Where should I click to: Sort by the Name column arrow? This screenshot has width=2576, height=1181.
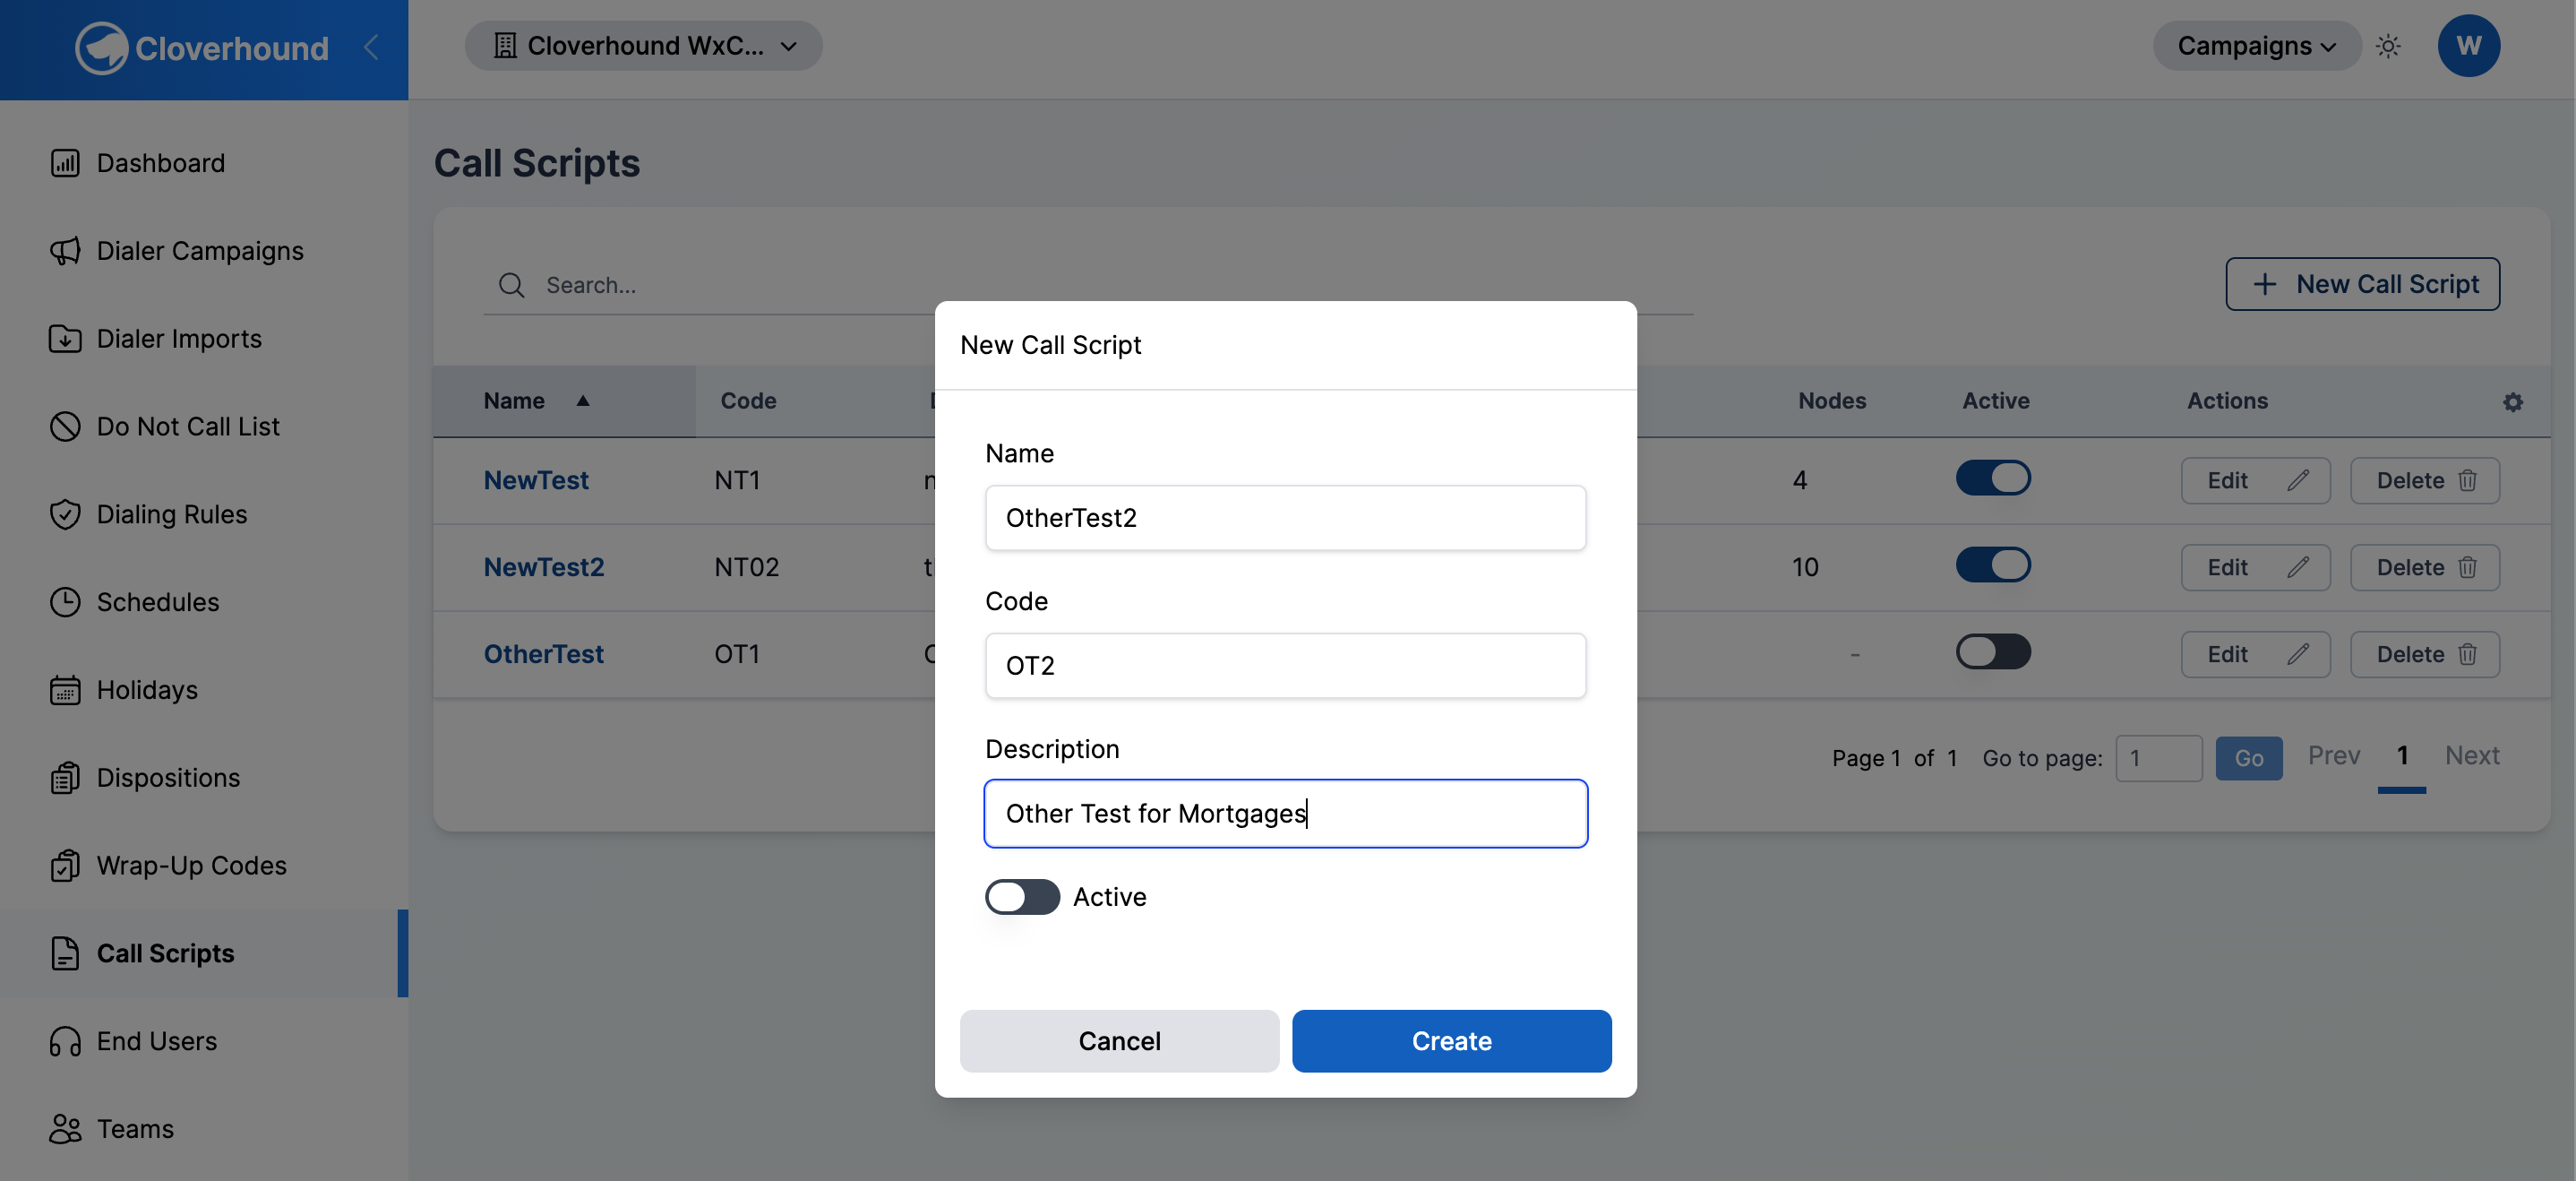(582, 401)
